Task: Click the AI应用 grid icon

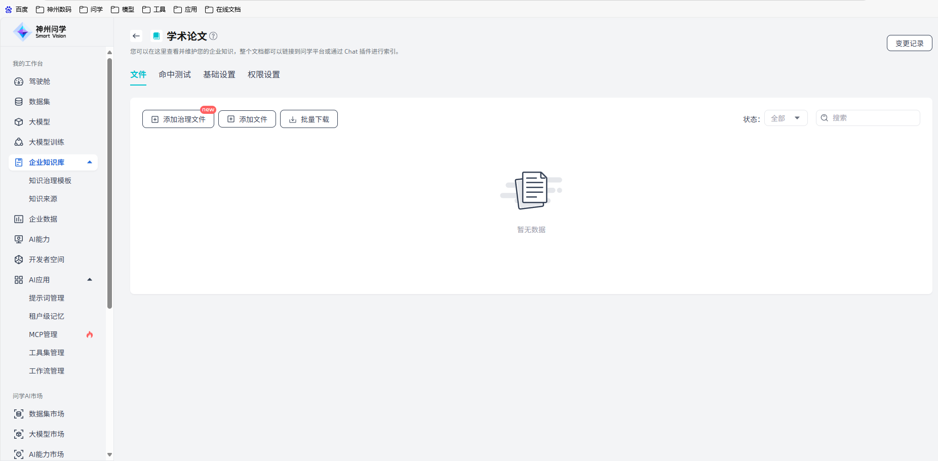Action: coord(19,280)
